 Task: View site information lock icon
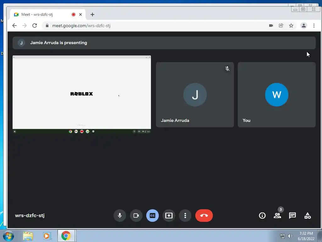tap(47, 26)
